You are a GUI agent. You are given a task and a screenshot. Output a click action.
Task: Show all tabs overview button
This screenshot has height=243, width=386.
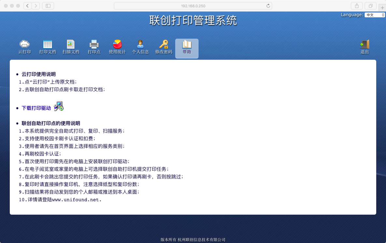(370, 6)
